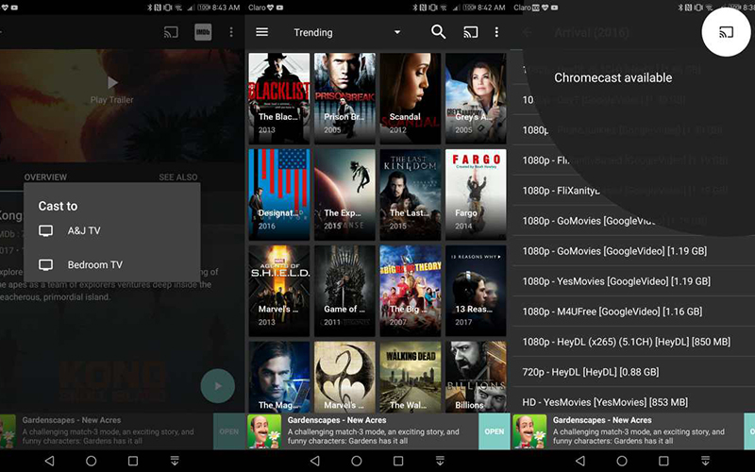Image resolution: width=755 pixels, height=472 pixels.
Task: Expand the Trending category dropdown arrow
Action: (x=397, y=32)
